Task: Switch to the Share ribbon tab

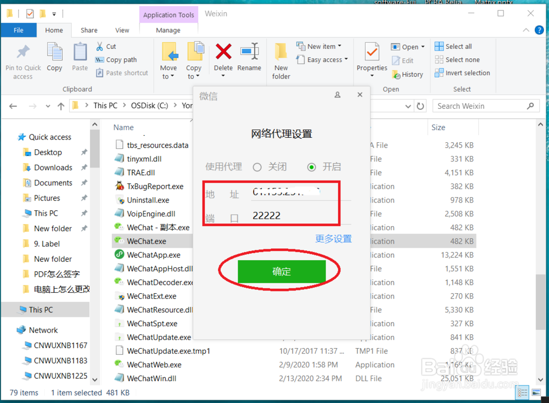Action: point(89,30)
